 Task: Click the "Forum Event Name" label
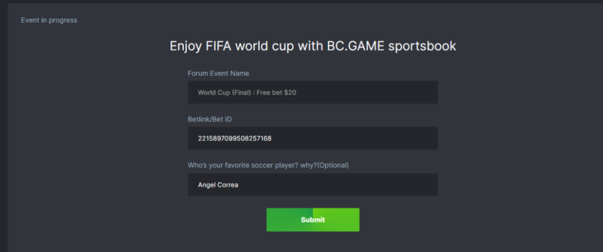pyautogui.click(x=218, y=73)
